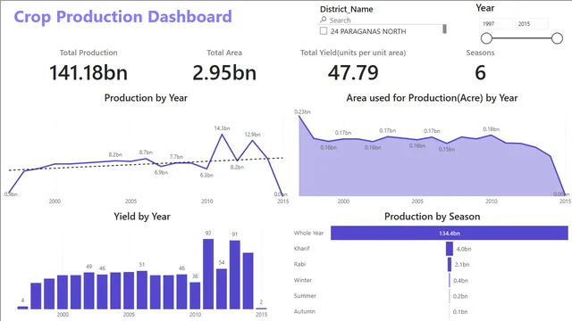Click the 2015 end year input box
Image resolution: width=572 pixels, height=321 pixels.
click(x=532, y=24)
